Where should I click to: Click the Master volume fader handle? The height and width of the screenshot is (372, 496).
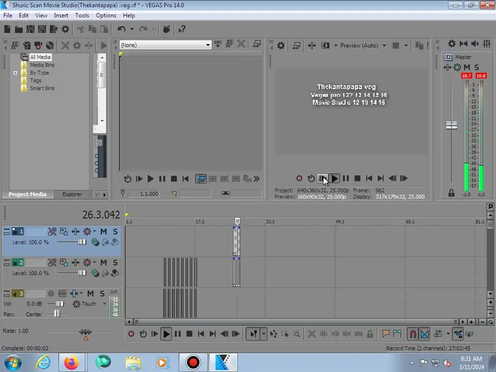451,125
